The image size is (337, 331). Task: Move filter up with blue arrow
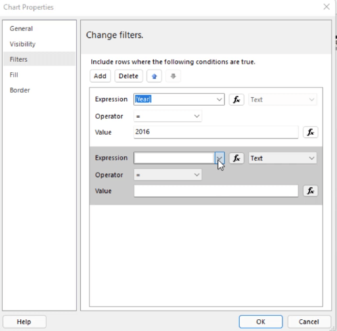(154, 76)
